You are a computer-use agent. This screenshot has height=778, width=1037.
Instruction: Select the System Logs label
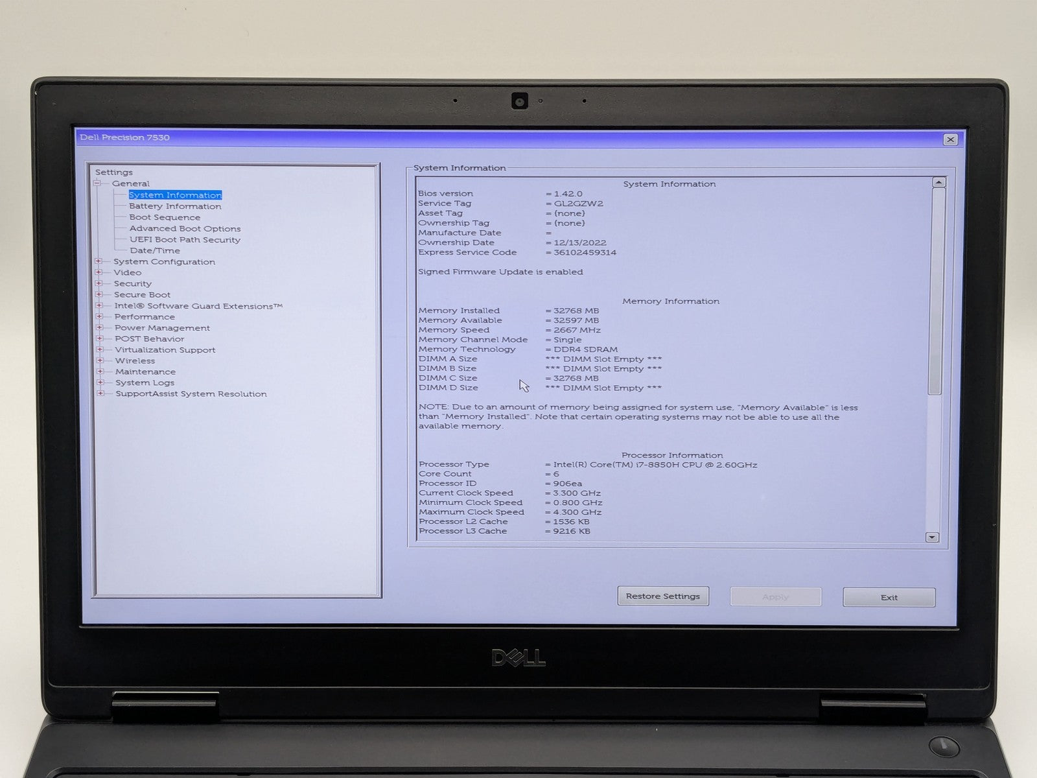[x=145, y=383]
